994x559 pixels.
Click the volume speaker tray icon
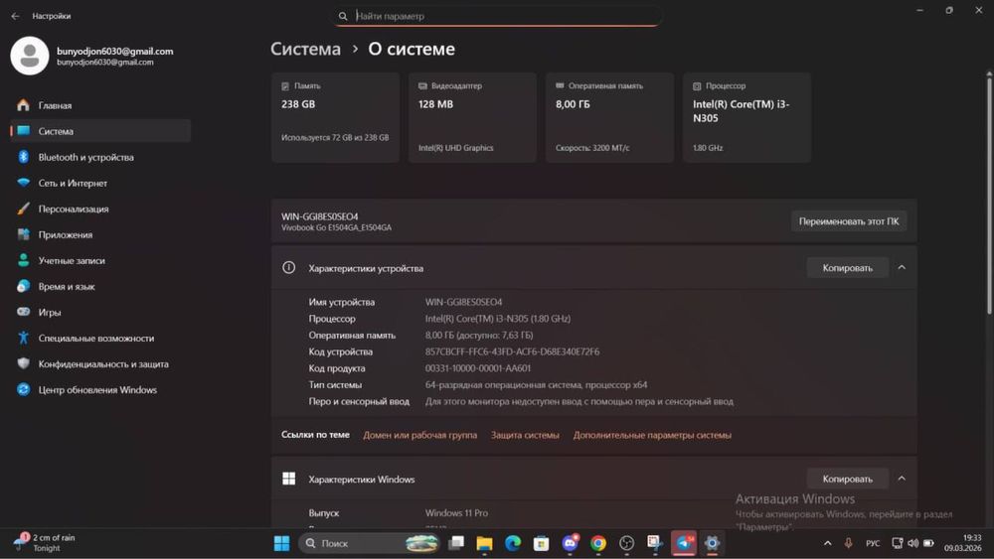click(912, 543)
